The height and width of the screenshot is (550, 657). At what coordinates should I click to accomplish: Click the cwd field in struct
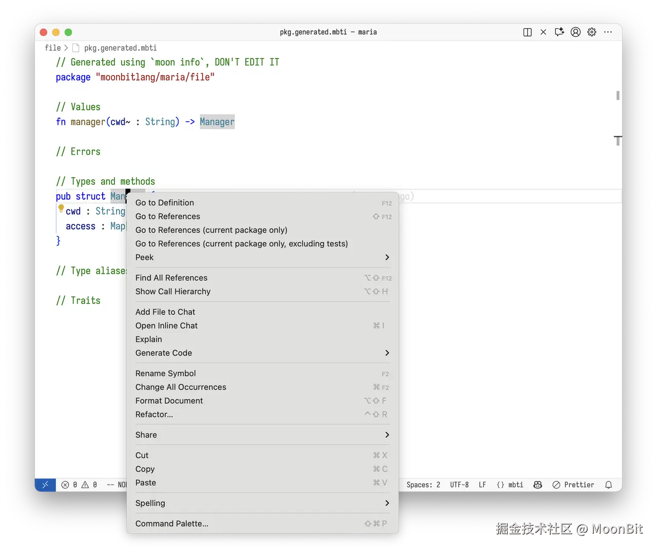coord(73,211)
